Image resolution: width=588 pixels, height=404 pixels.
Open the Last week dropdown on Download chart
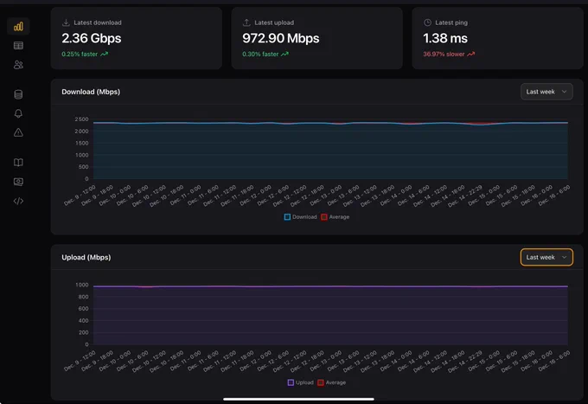click(x=546, y=92)
